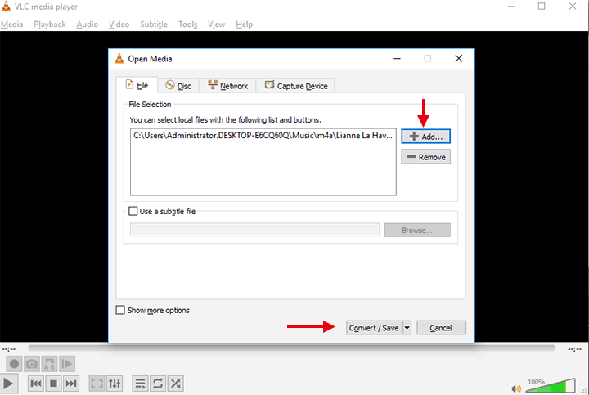Click the Play button in VLC controls

click(8, 384)
